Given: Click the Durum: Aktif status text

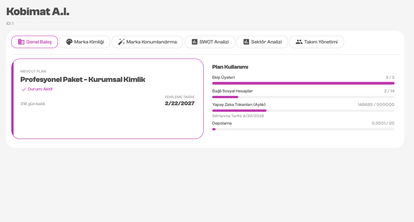Looking at the screenshot, I should (x=40, y=89).
